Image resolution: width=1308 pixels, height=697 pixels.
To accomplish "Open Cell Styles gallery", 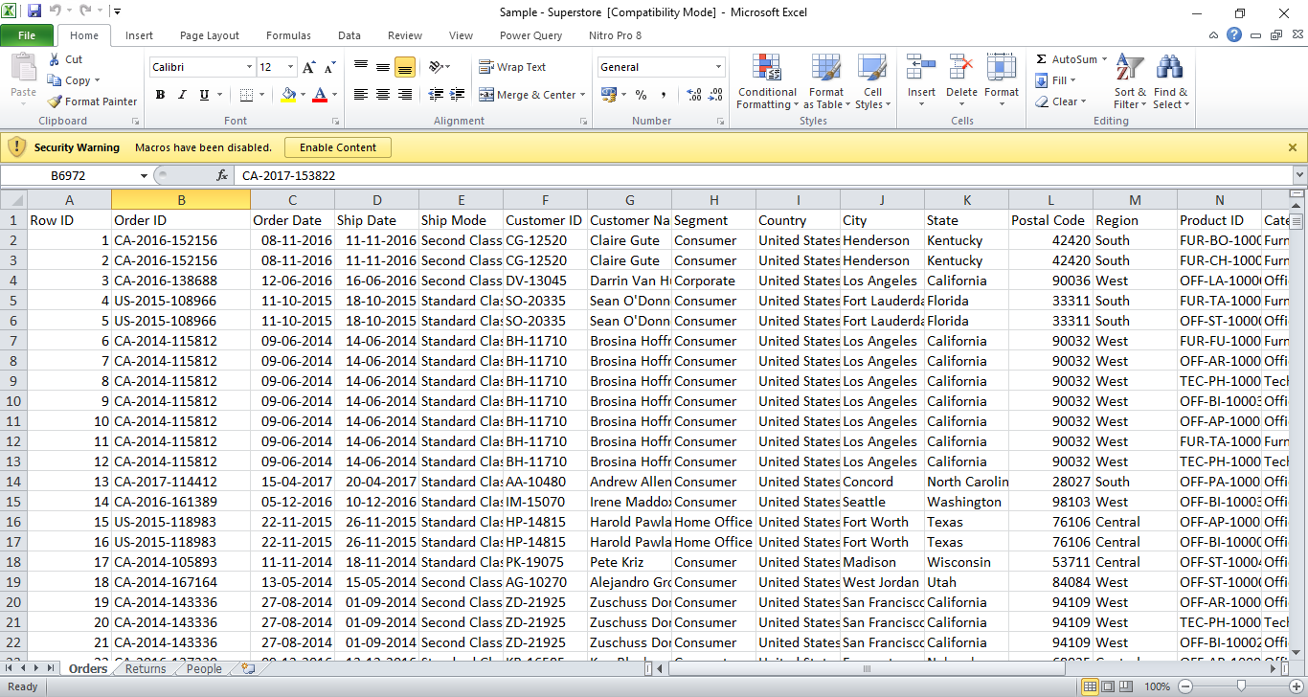I will pyautogui.click(x=871, y=81).
